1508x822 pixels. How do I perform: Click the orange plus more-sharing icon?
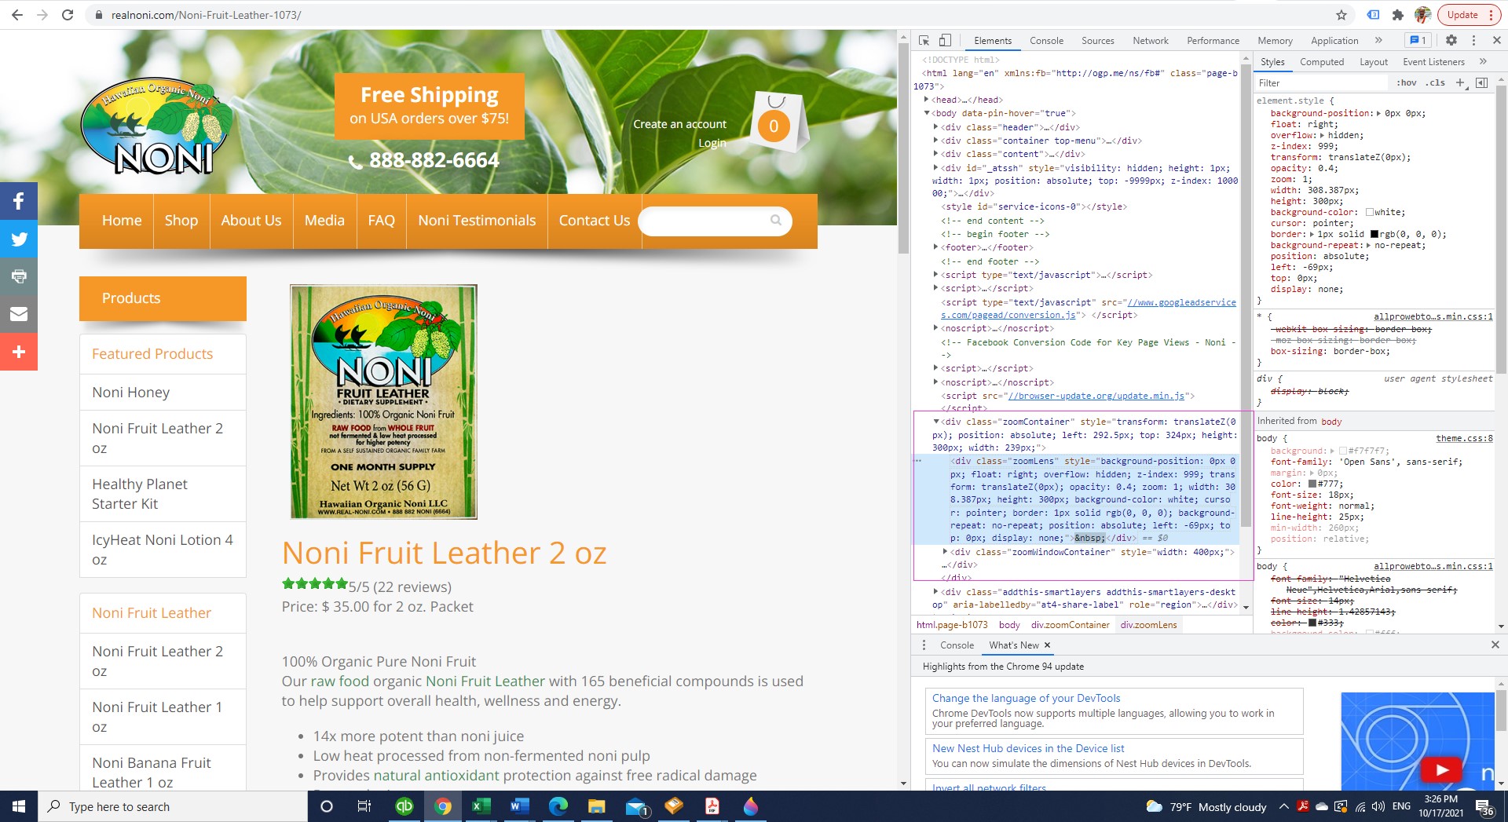pyautogui.click(x=19, y=352)
